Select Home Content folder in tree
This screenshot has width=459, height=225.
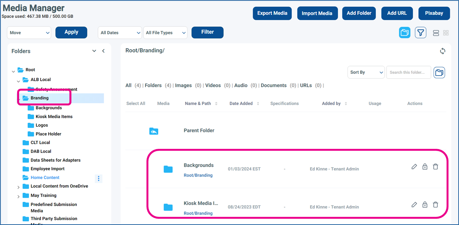[45, 178]
